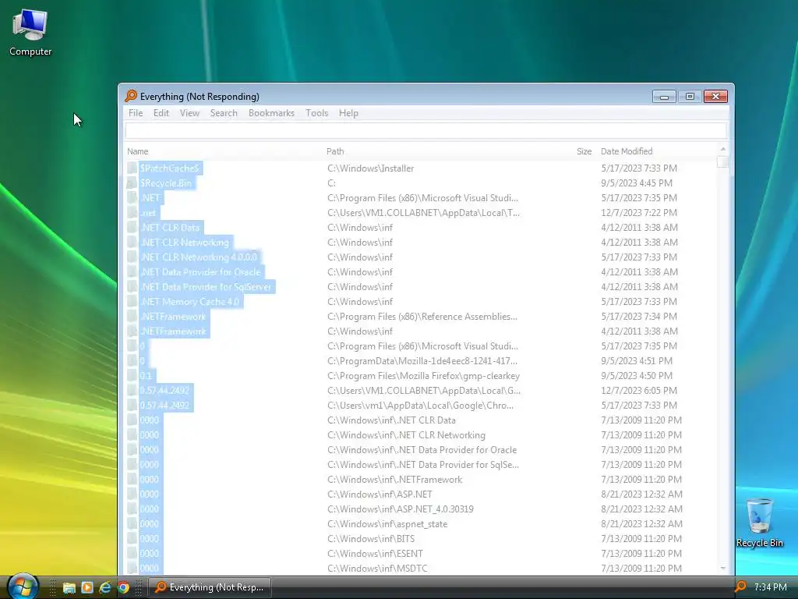The image size is (798, 599).
Task: Click the 7:34 PM system clock
Action: pyautogui.click(x=771, y=587)
